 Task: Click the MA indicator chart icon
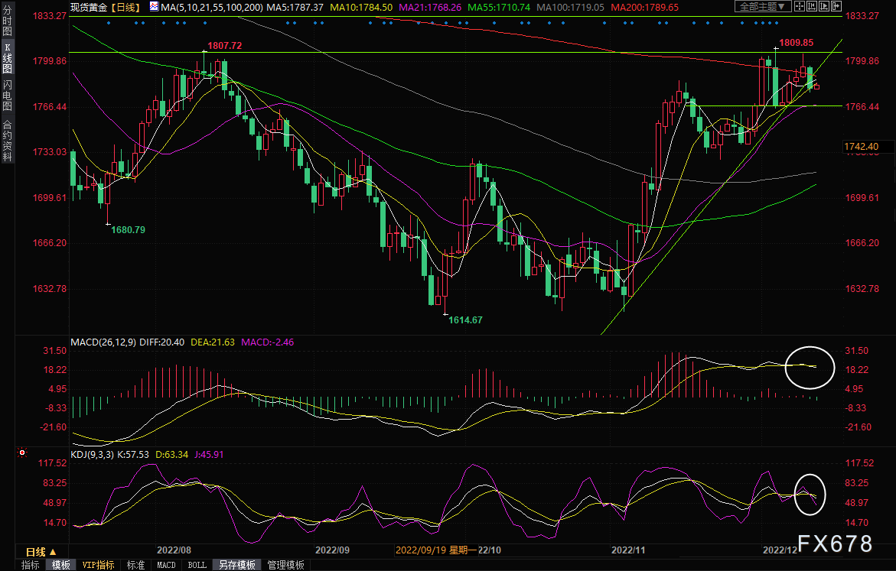point(155,6)
